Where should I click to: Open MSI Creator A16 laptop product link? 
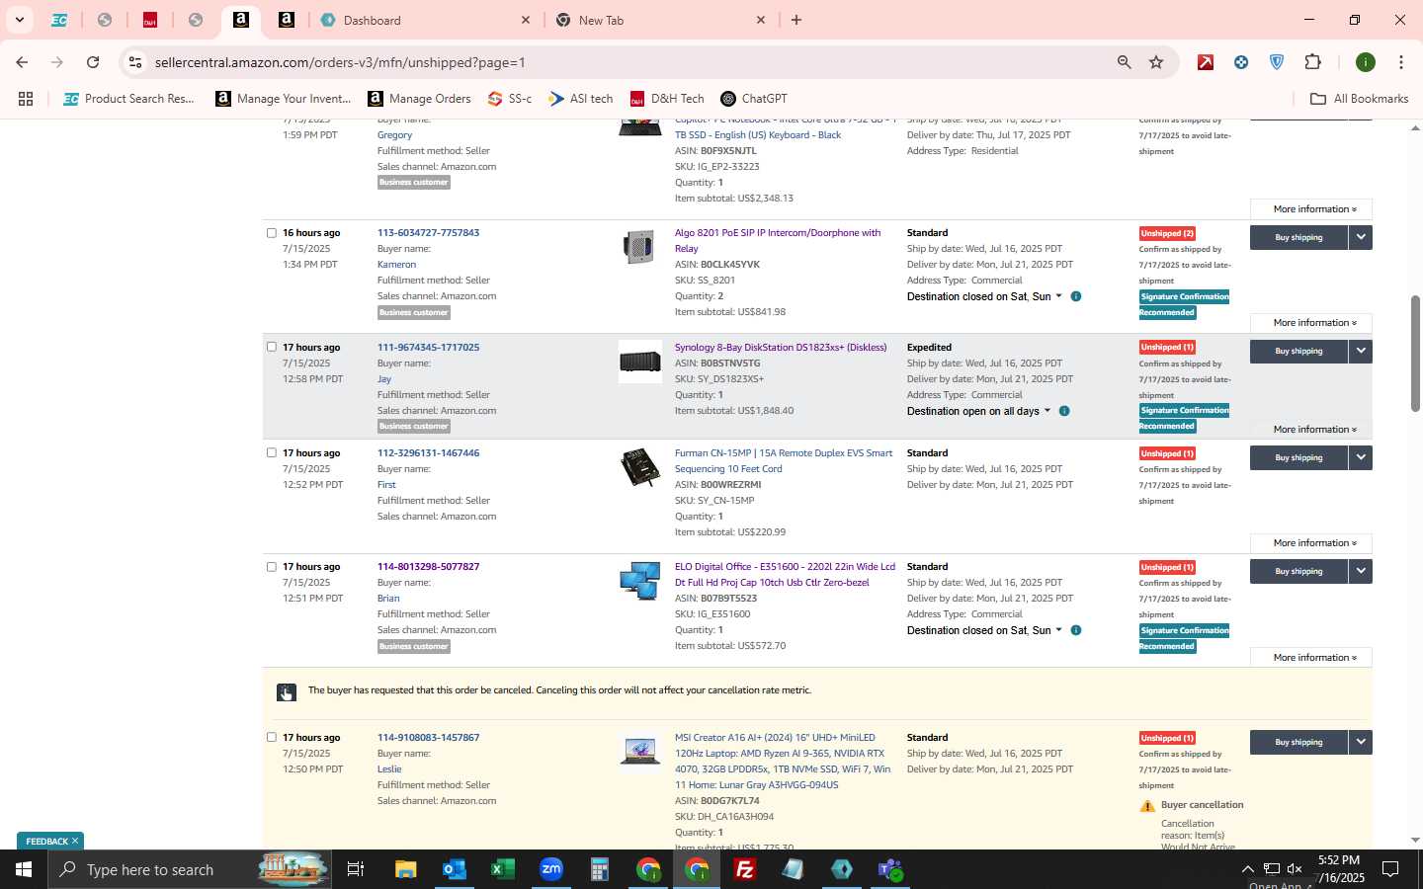tap(783, 762)
